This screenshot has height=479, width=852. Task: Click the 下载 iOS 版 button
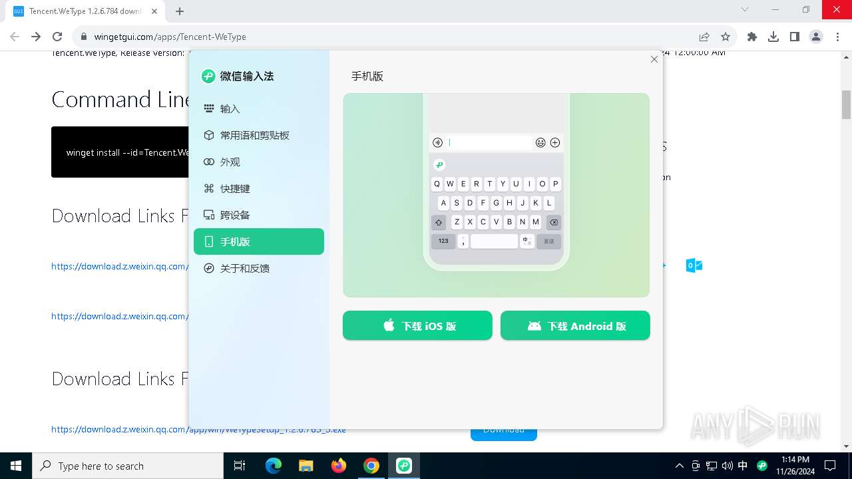pos(417,325)
